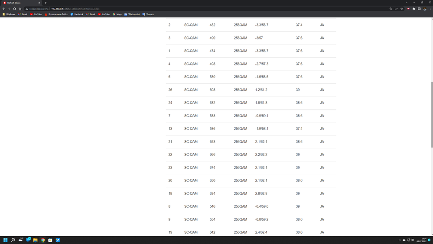Click the page vertical scrollbar thumb
The width and height of the screenshot is (433, 244).
(x=432, y=114)
